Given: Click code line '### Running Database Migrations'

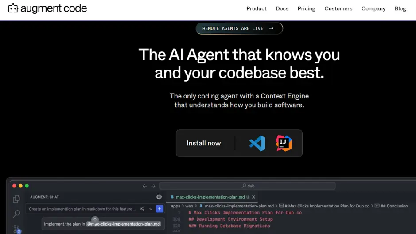Looking at the screenshot, I should coord(229,226).
